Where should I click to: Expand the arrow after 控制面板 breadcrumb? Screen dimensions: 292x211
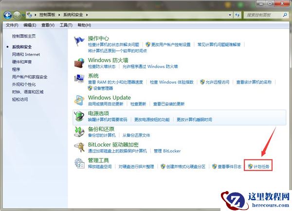pos(59,15)
